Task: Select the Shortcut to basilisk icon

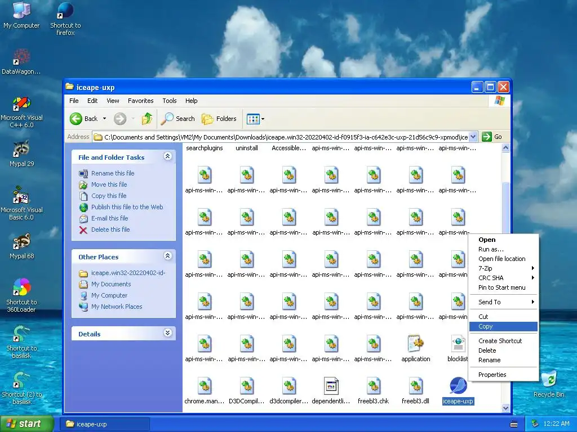Action: click(22, 341)
